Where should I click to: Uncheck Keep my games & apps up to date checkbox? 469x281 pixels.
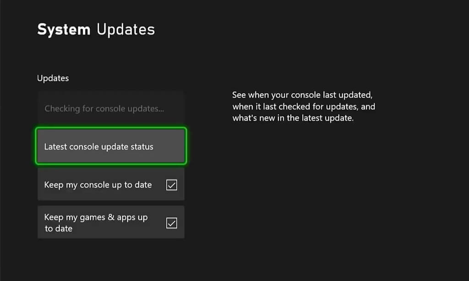click(x=171, y=223)
